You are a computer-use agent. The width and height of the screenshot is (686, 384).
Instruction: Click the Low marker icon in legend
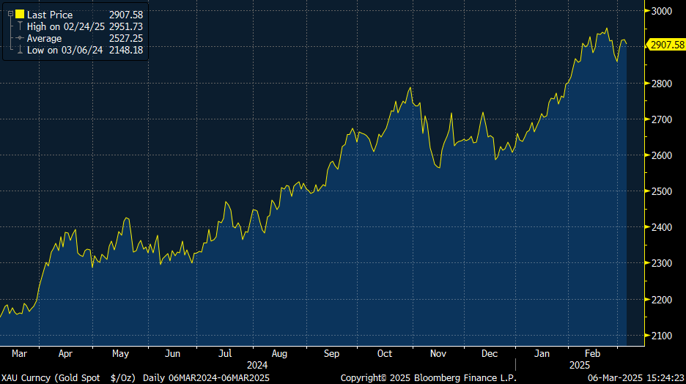(x=19, y=50)
